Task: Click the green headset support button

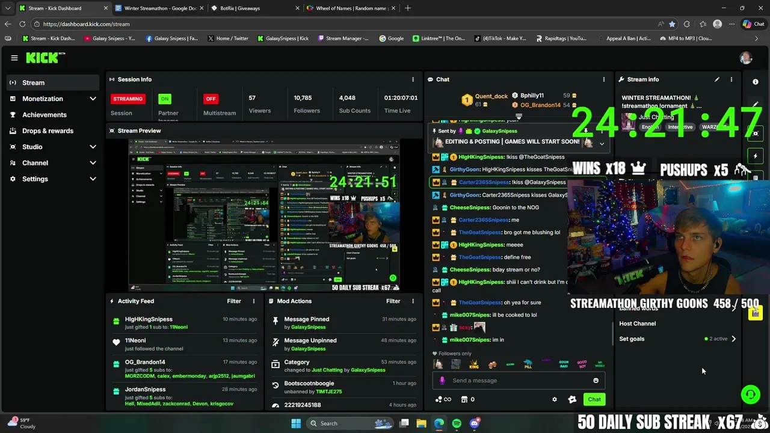Action: pyautogui.click(x=751, y=395)
